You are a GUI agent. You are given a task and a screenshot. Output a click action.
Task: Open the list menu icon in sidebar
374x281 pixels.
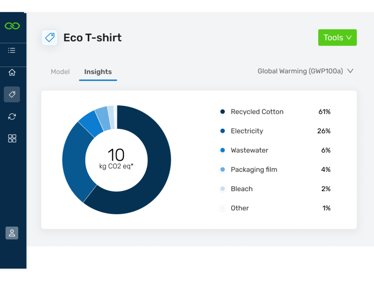(x=12, y=51)
